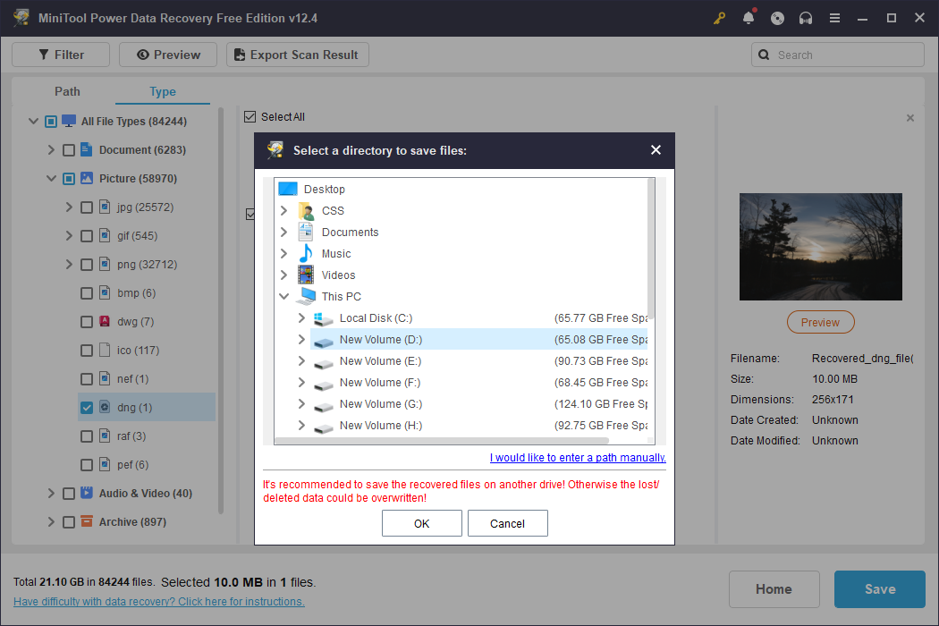939x626 pixels.
Task: Click the Documents folder icon in dialog
Action: pos(306,232)
